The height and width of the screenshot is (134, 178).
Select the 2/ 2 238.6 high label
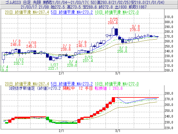pos(66,48)
